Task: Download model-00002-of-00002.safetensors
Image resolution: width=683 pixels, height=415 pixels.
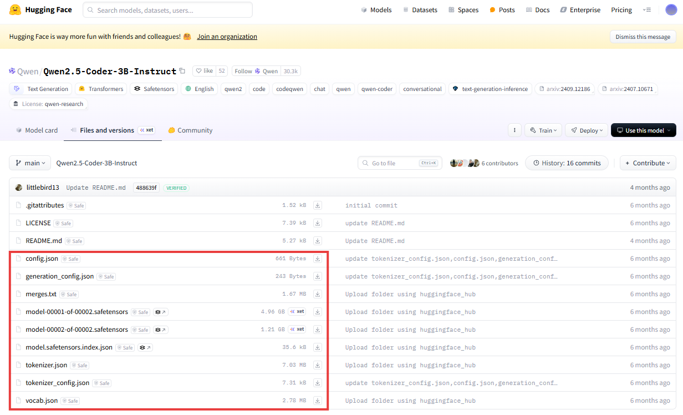Action: pos(318,330)
